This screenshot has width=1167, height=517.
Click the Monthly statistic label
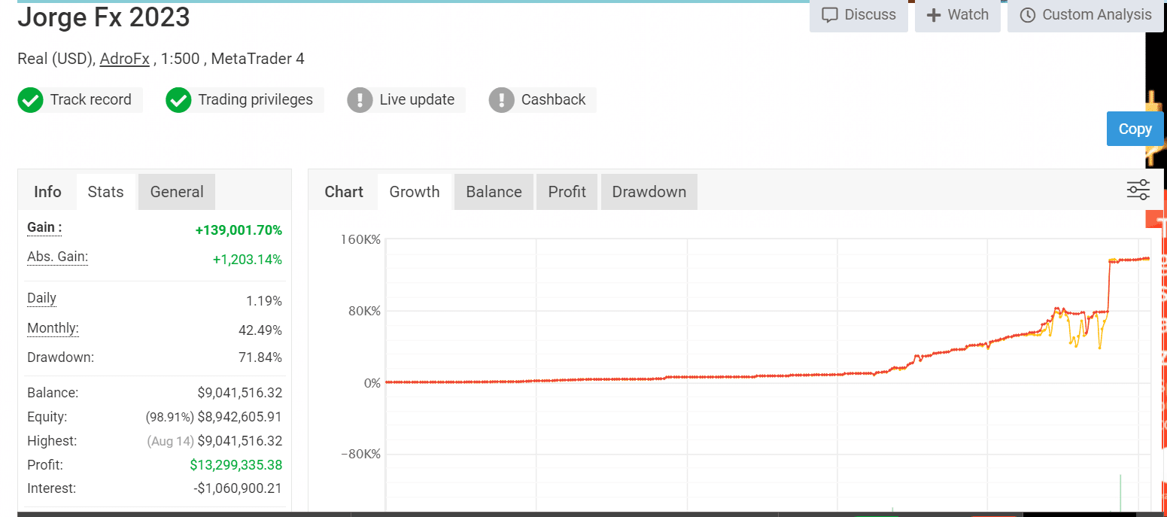(52, 328)
